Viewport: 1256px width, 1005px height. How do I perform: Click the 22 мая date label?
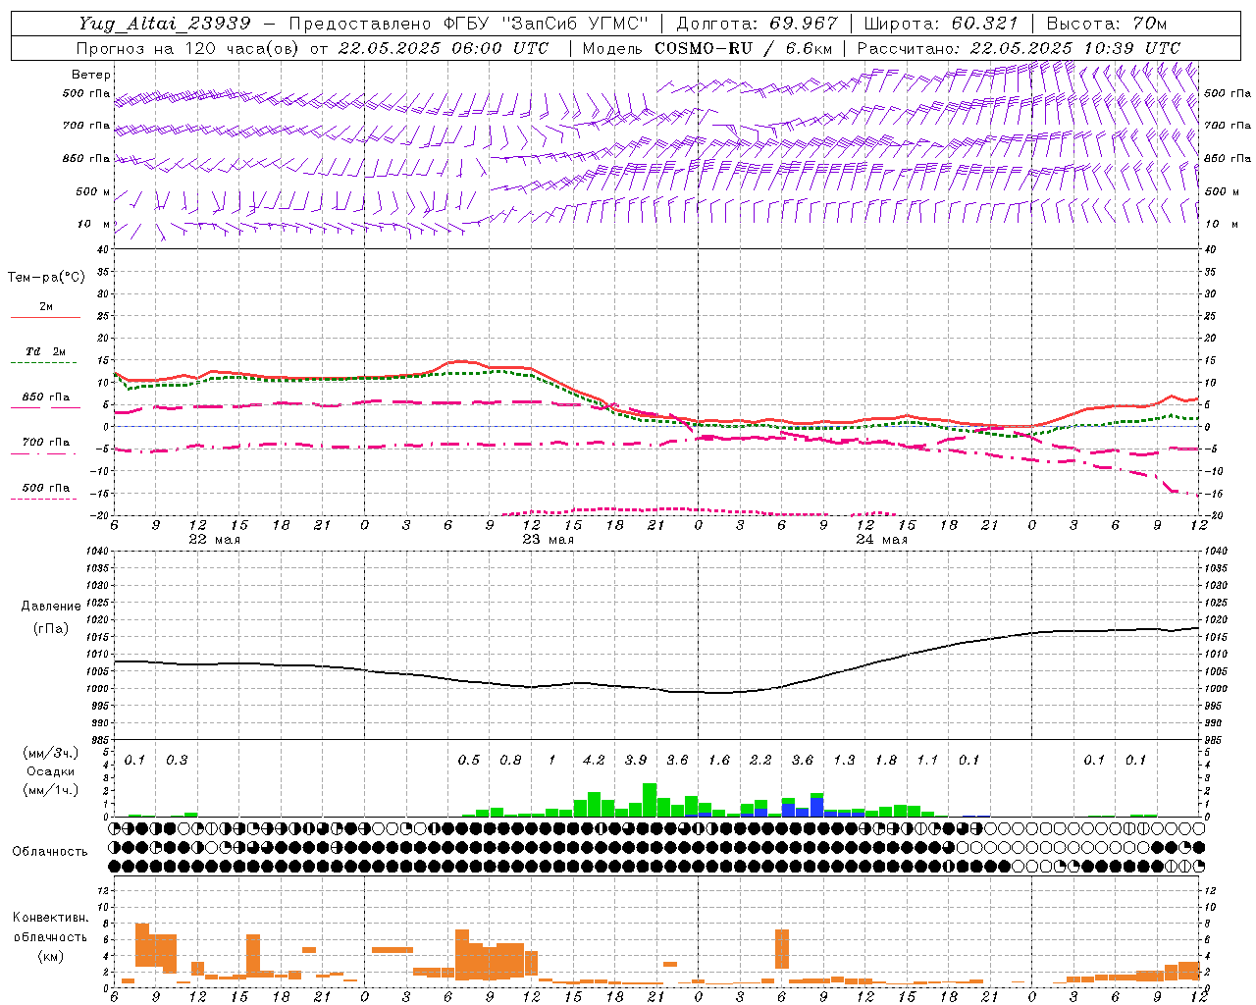point(214,540)
